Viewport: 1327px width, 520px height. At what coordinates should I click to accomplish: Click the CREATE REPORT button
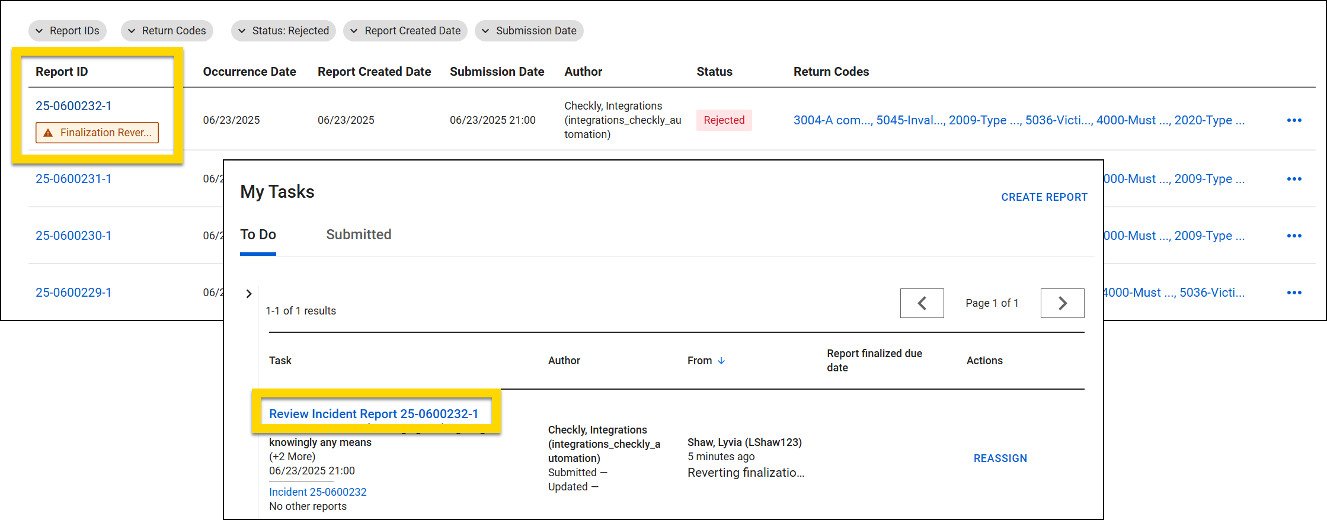click(1044, 197)
